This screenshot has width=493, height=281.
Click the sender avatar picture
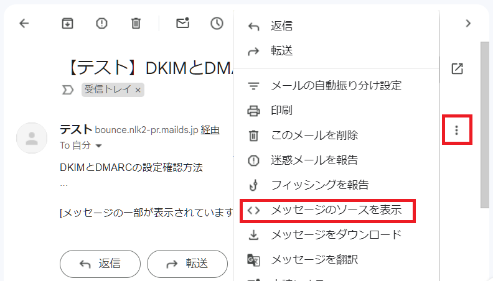(x=32, y=138)
